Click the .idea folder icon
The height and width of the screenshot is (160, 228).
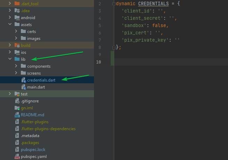(17, 10)
